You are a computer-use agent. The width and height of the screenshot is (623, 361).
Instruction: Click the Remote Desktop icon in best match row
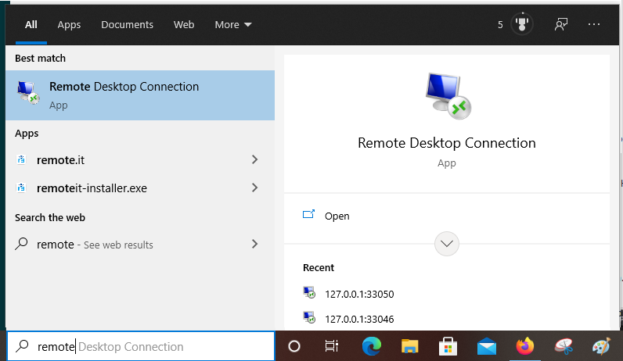coord(28,93)
